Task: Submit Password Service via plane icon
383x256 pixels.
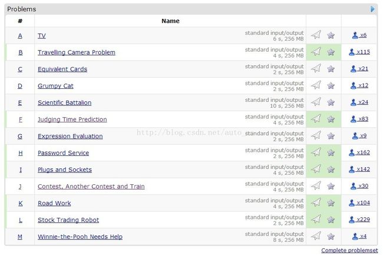Action: [x=316, y=152]
